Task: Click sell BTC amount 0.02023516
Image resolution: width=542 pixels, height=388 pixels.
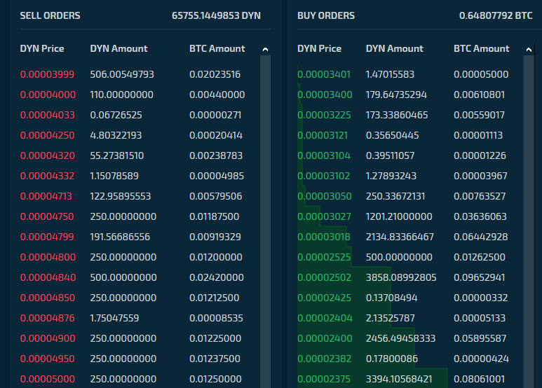Action: (x=215, y=74)
